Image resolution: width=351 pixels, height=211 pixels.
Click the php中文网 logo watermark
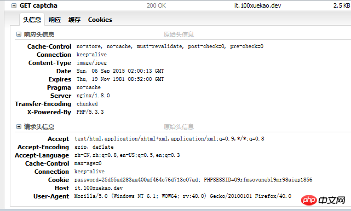[323, 200]
